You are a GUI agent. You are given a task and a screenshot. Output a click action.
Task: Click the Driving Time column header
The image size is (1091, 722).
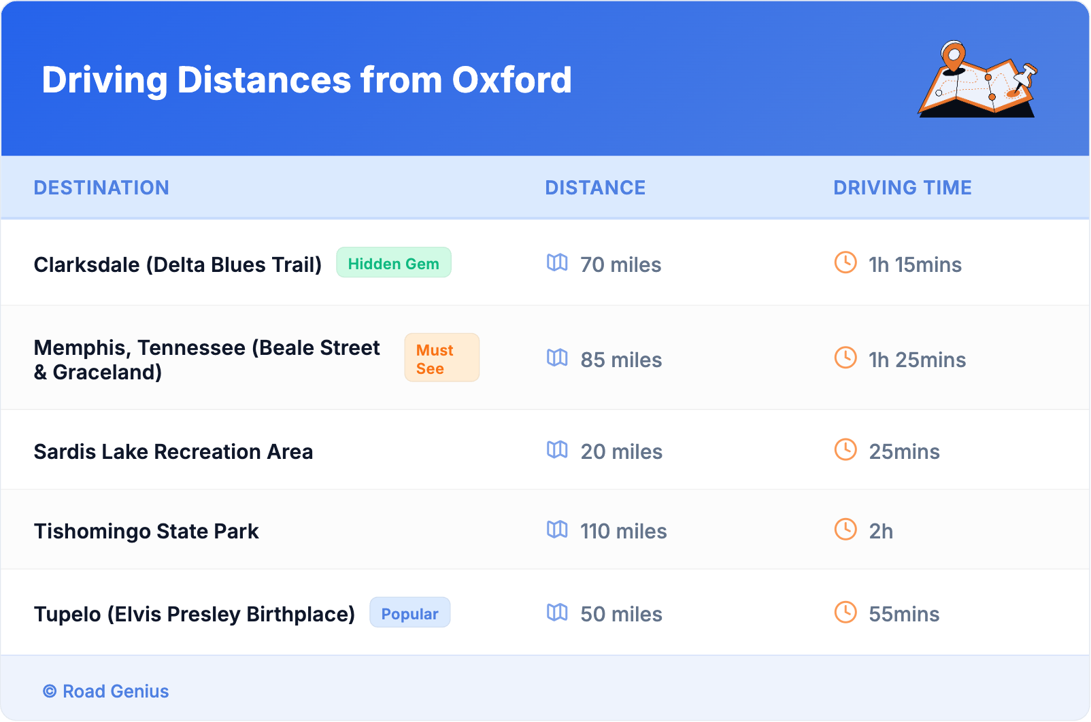(x=902, y=188)
